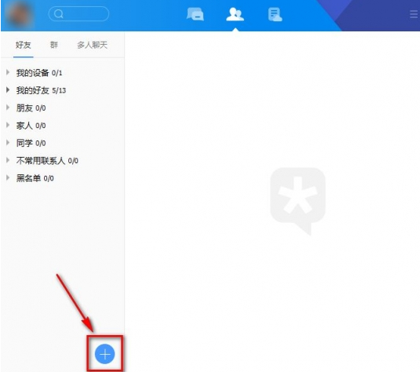Viewport: 420px width, 372px height.
Task: Expand the 黑名单 group arrow
Action: (x=8, y=177)
